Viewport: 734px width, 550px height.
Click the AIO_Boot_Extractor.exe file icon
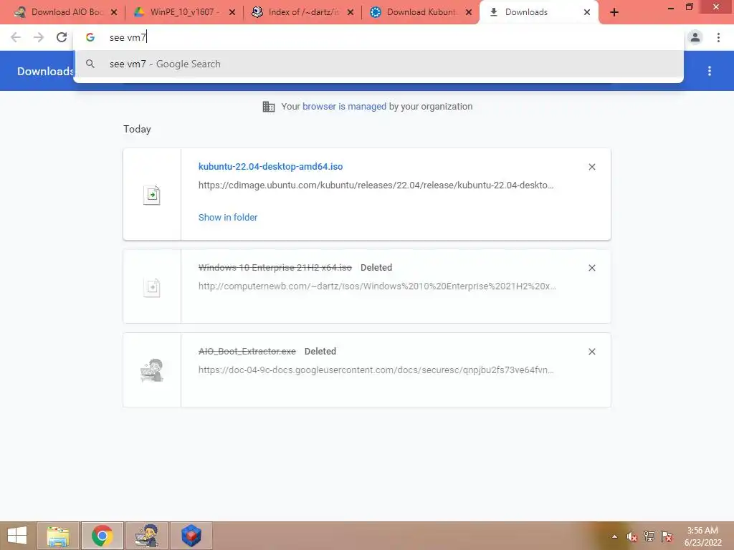click(152, 370)
